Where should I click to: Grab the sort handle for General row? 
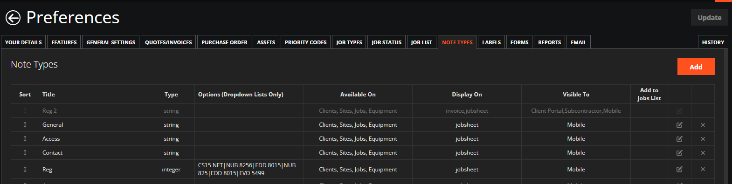pos(25,125)
